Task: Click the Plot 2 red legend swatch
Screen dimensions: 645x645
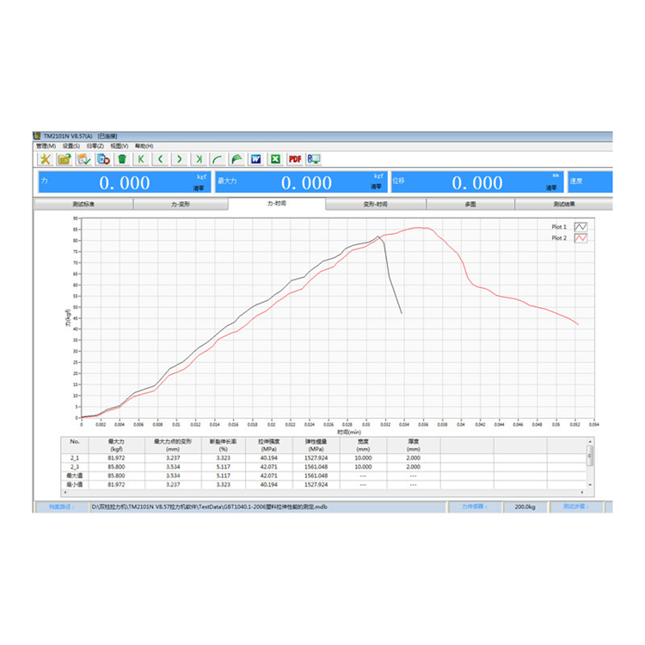Action: click(x=580, y=238)
